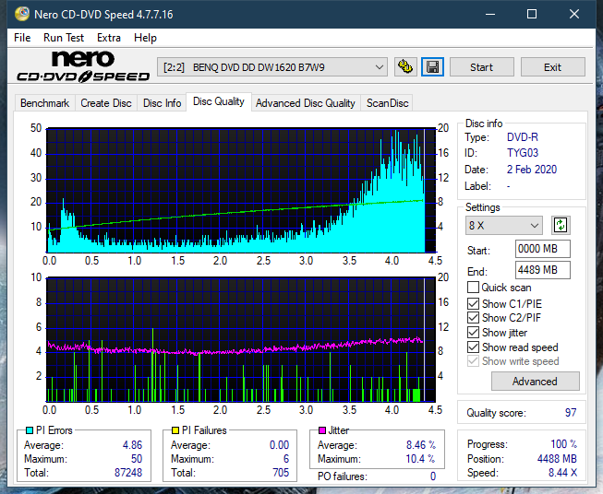Click PI Errors maximum value 50
Screen dimensions: 603x494
click(x=137, y=459)
